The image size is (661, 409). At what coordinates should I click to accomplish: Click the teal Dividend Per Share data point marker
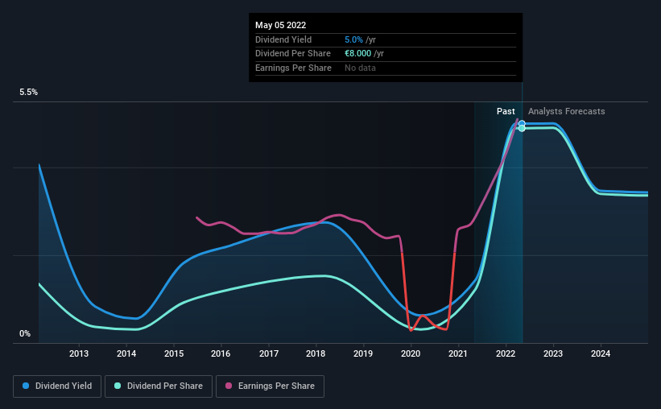(x=522, y=128)
